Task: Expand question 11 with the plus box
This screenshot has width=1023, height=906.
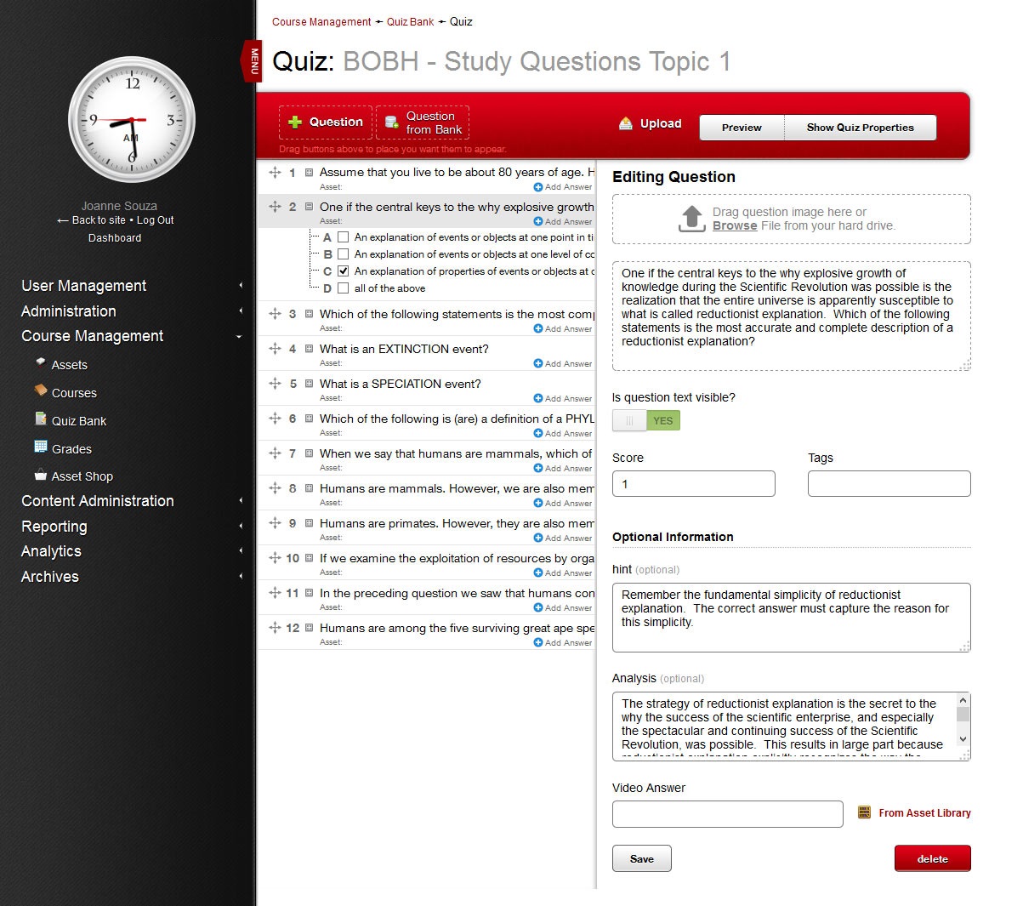Action: click(310, 593)
